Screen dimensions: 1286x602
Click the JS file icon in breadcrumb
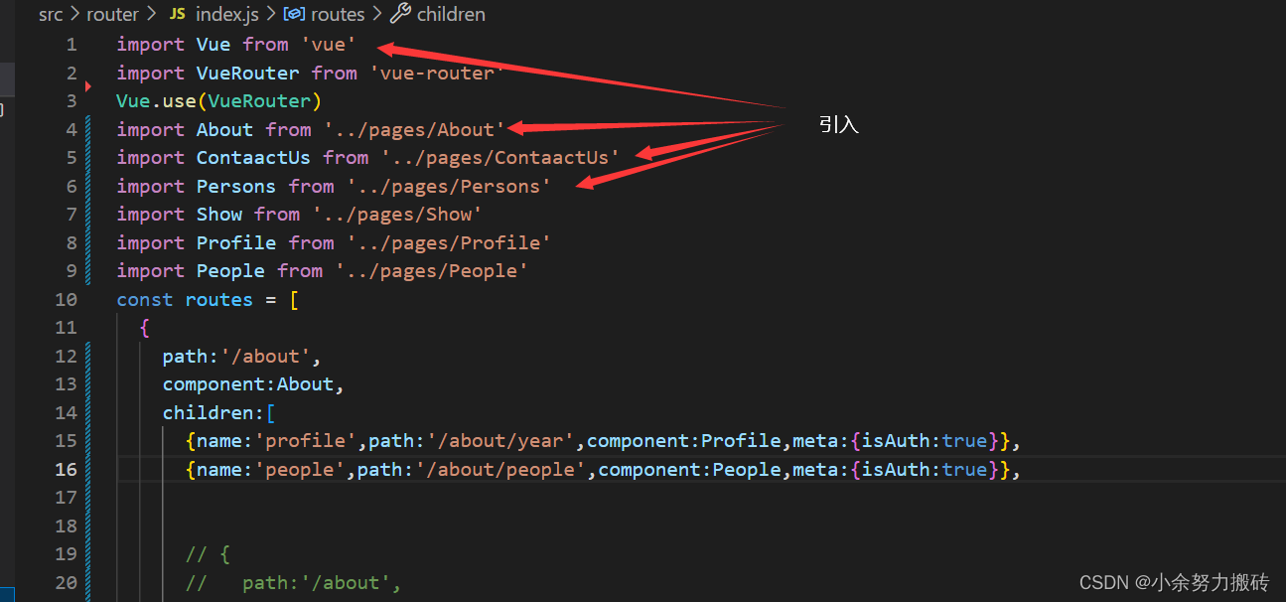pyautogui.click(x=178, y=14)
